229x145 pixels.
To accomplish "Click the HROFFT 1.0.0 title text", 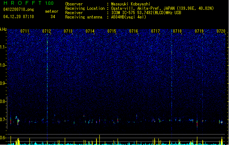I will pos(28,3).
